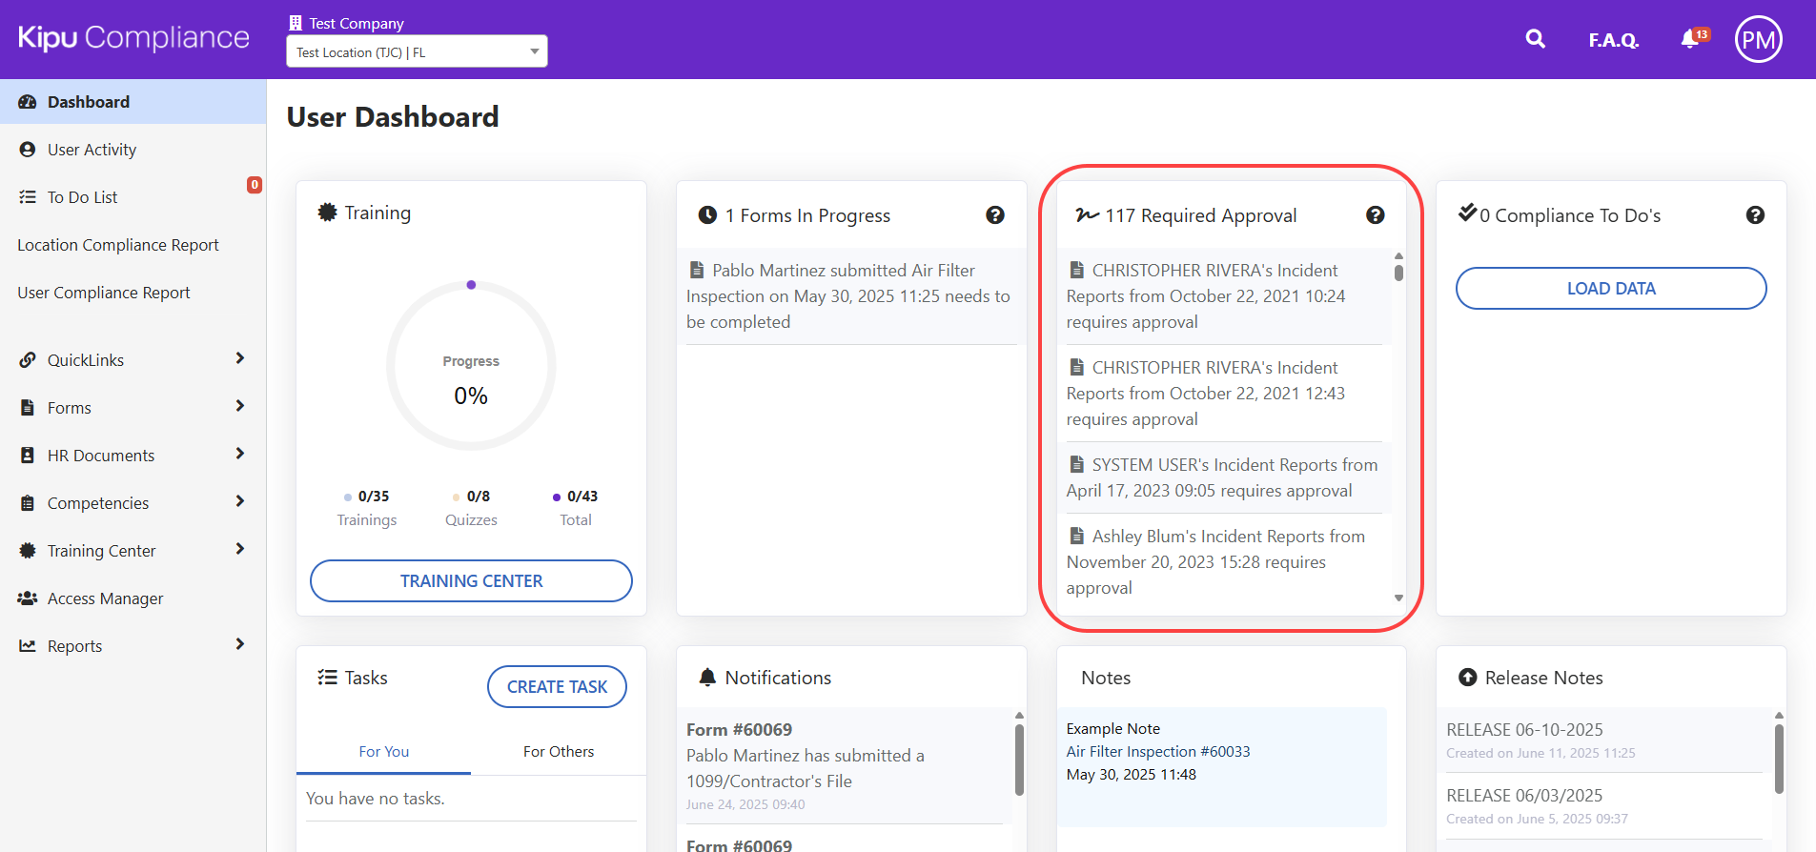Click the Air Filter Inspection document icon

(697, 271)
